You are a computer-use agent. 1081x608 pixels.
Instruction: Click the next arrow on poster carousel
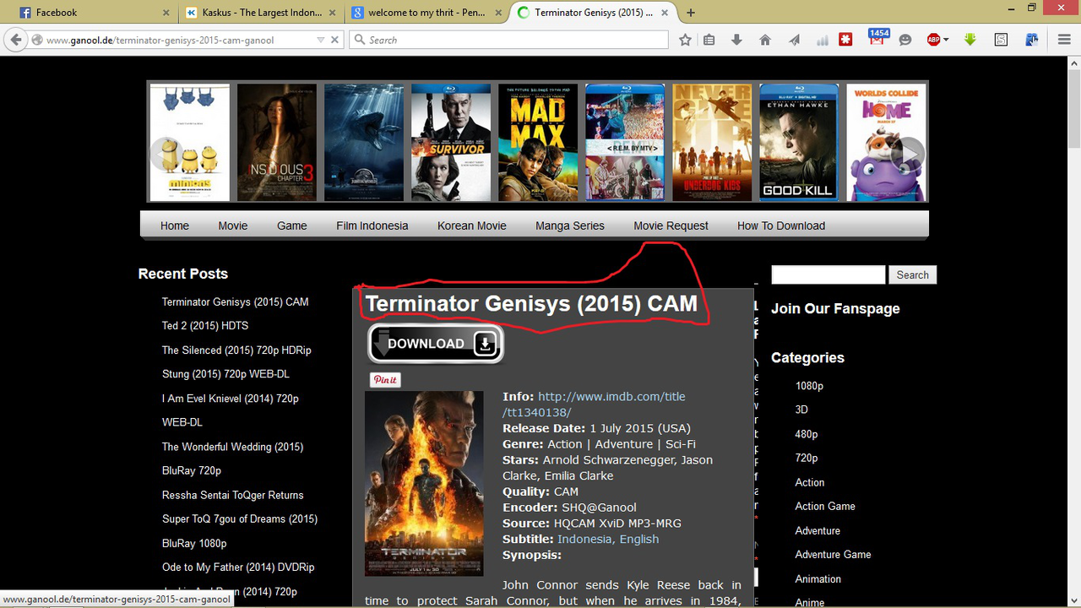coord(909,154)
